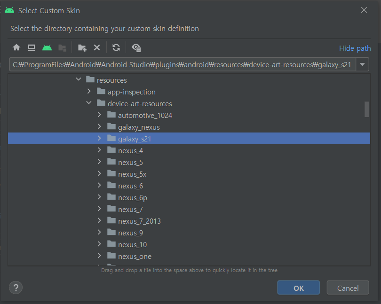This screenshot has height=304, width=381.
Task: Click into the directory path text field
Action: pyautogui.click(x=183, y=64)
